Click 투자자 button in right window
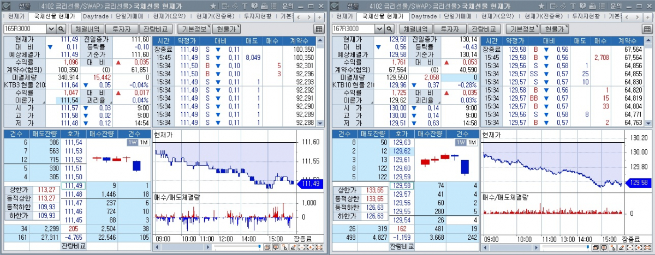 [449, 29]
